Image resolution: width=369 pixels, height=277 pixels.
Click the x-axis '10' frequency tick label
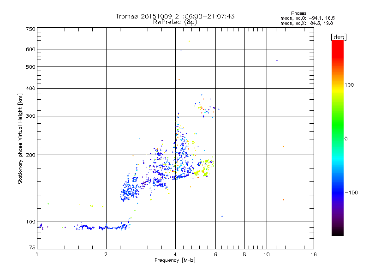click(267, 254)
